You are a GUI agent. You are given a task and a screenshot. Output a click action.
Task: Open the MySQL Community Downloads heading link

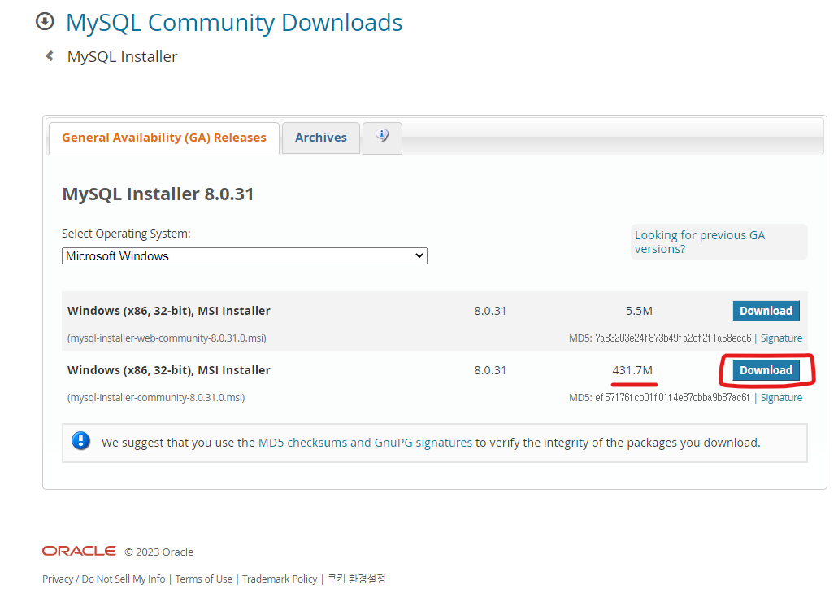(234, 23)
